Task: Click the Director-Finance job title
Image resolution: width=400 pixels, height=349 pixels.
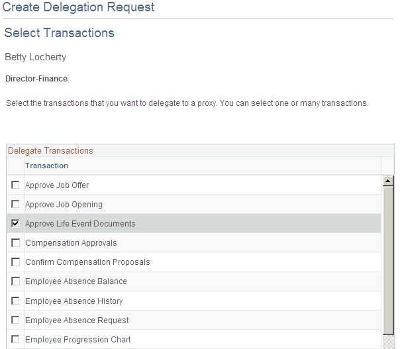Action: [x=36, y=79]
